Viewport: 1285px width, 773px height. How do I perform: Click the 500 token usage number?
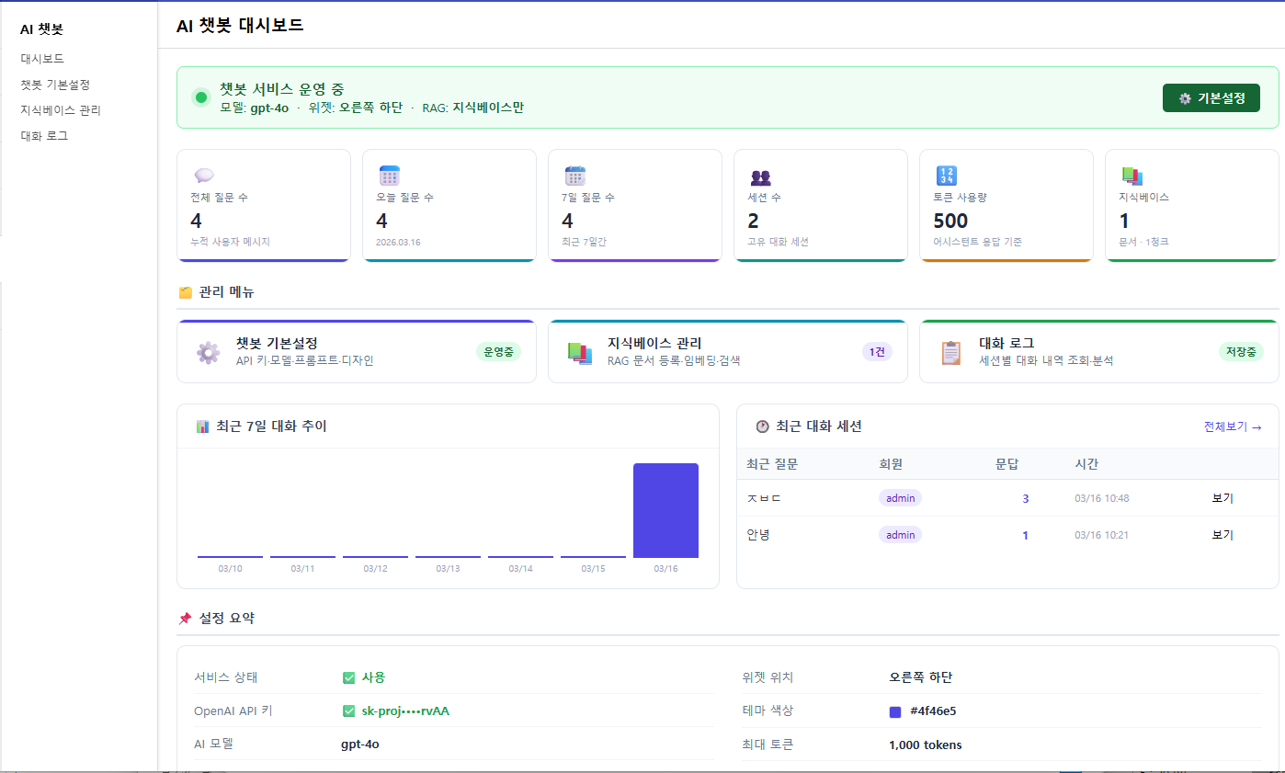950,221
